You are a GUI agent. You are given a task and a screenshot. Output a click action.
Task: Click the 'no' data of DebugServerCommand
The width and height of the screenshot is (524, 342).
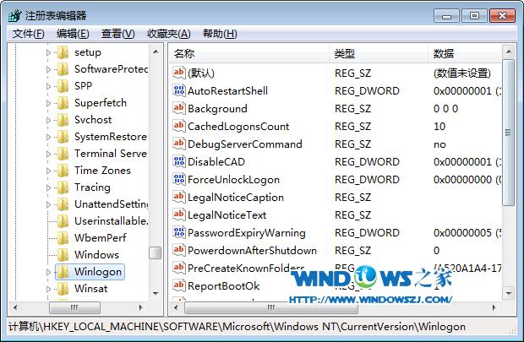439,144
